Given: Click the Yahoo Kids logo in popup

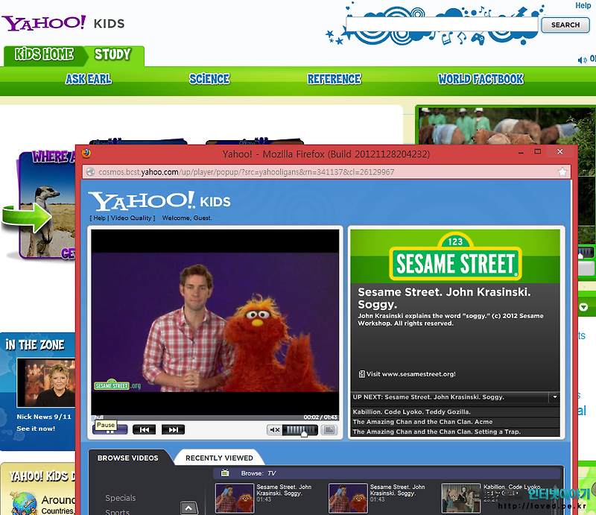Looking at the screenshot, I should (159, 201).
